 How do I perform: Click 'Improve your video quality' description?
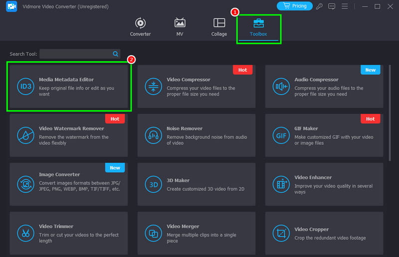click(x=333, y=189)
